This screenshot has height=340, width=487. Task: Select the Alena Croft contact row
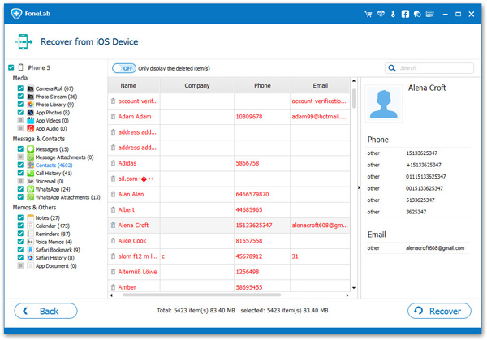click(229, 226)
